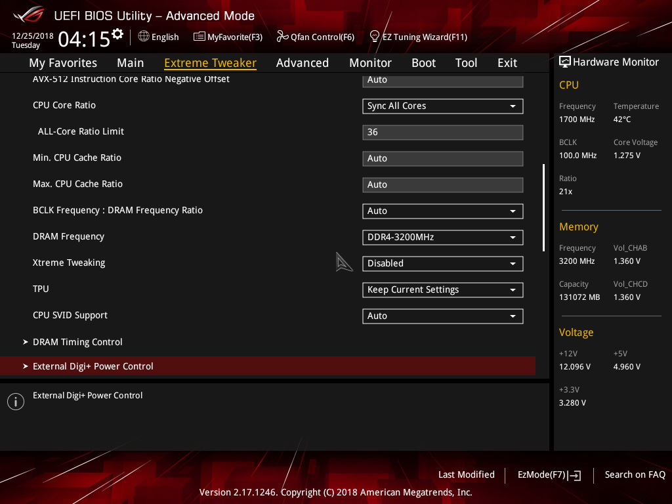Switch to My Favorites tab
Viewport: 672px width, 504px height.
(x=63, y=62)
